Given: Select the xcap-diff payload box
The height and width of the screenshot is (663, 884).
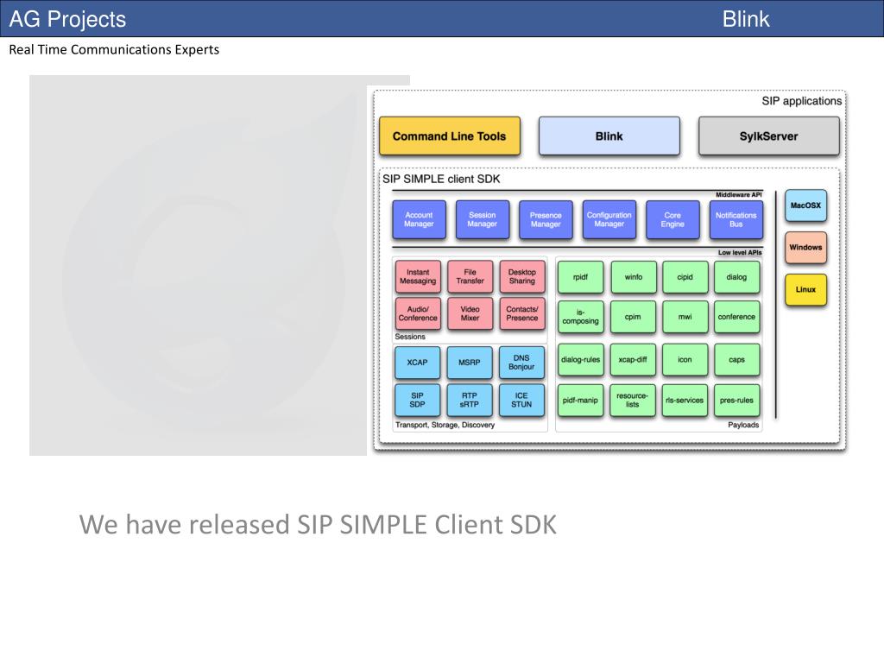Looking at the screenshot, I should pos(633,359).
